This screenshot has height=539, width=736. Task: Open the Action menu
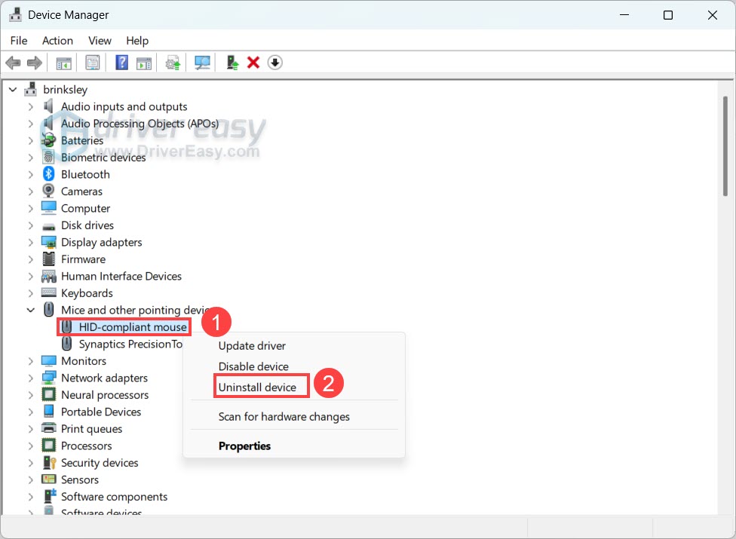click(57, 41)
